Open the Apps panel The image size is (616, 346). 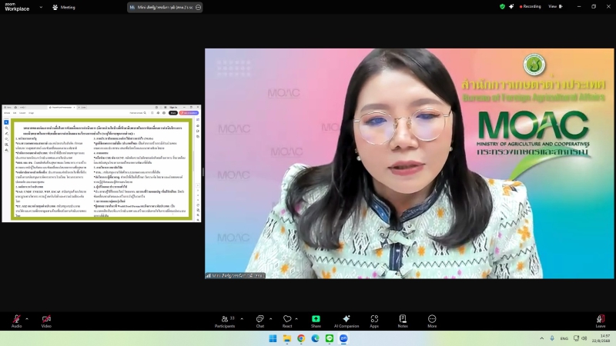pos(374,319)
